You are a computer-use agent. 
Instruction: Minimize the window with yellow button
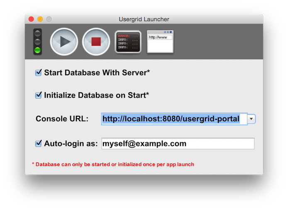(x=40, y=19)
